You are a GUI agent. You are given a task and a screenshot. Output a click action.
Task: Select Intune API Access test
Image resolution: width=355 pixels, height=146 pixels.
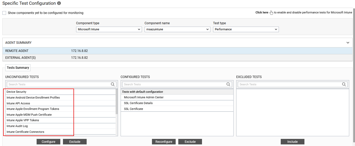pyautogui.click(x=18, y=103)
